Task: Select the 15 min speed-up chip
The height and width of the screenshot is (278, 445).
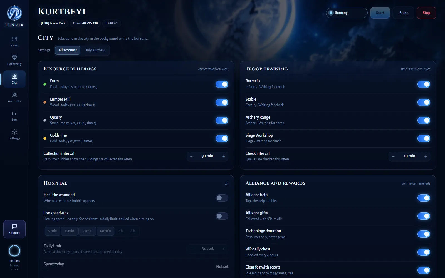Action: point(69,231)
